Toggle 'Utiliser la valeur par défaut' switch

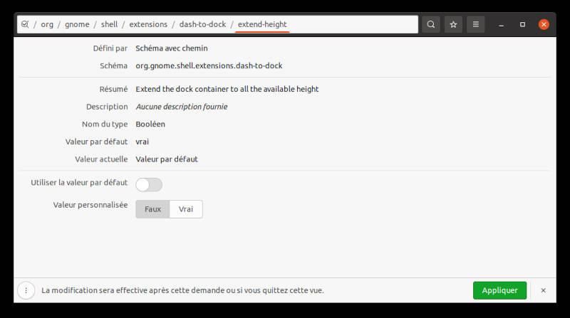click(149, 185)
